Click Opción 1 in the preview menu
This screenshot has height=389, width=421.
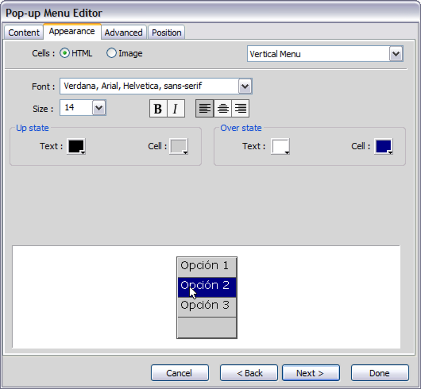click(207, 267)
